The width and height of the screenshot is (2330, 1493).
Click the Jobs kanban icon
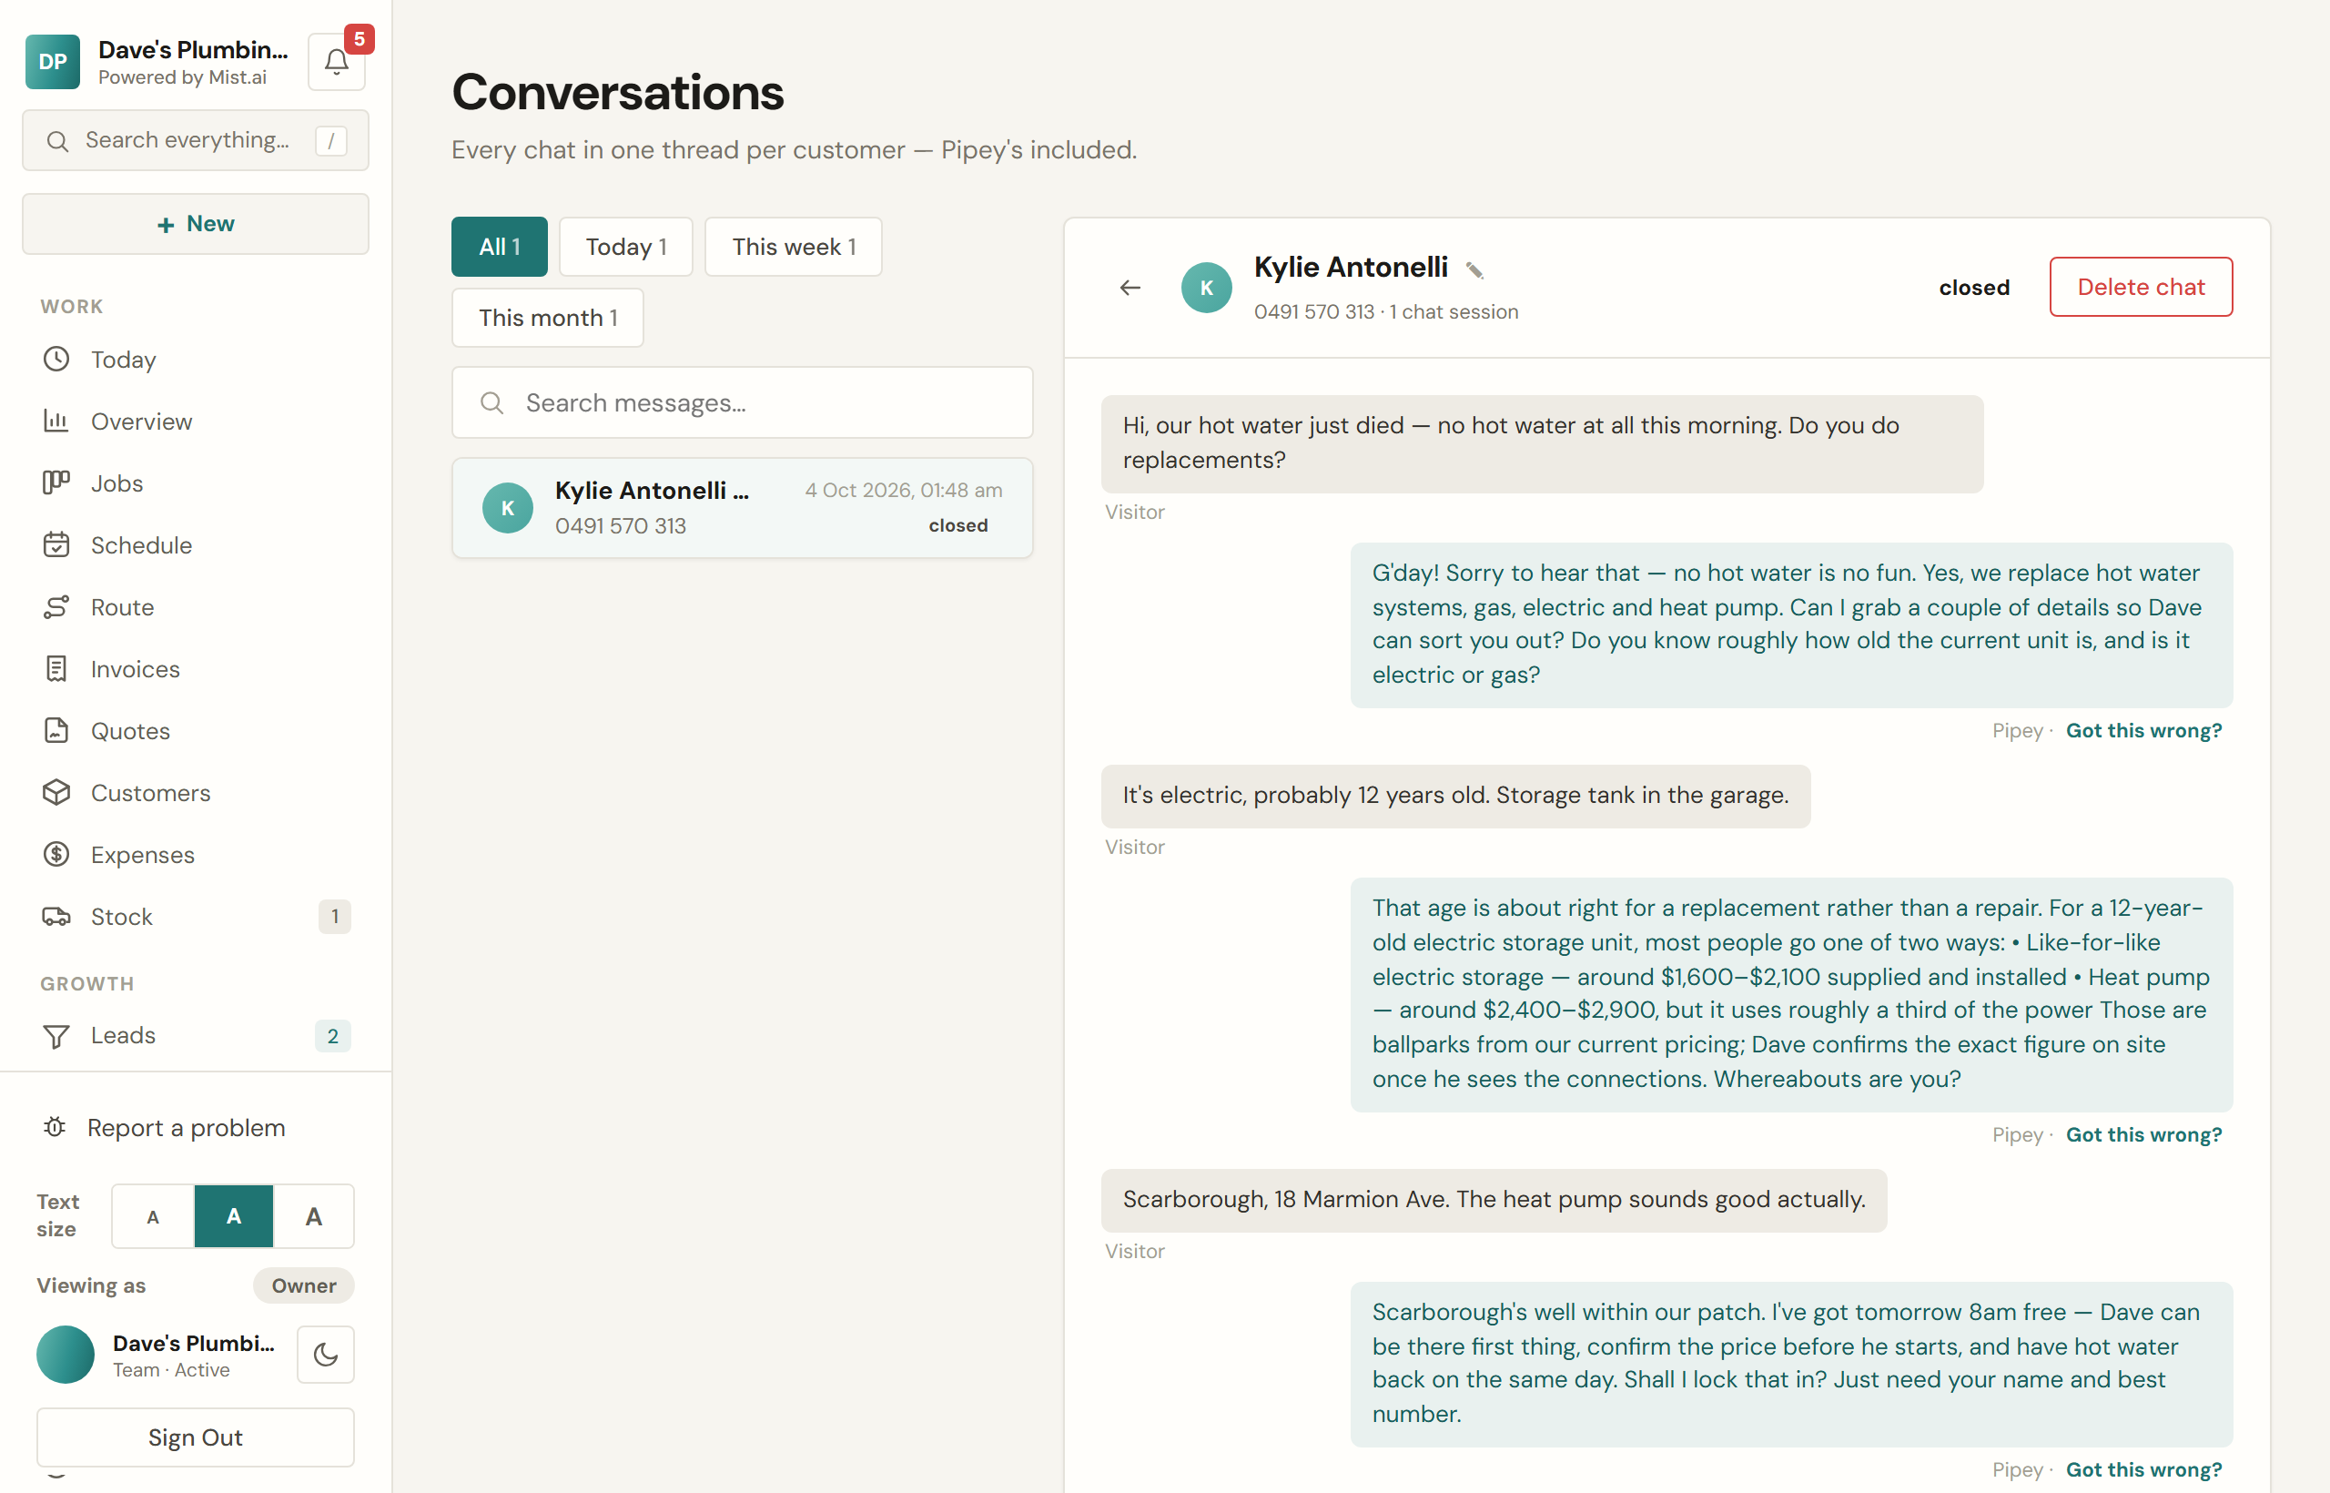(x=56, y=482)
